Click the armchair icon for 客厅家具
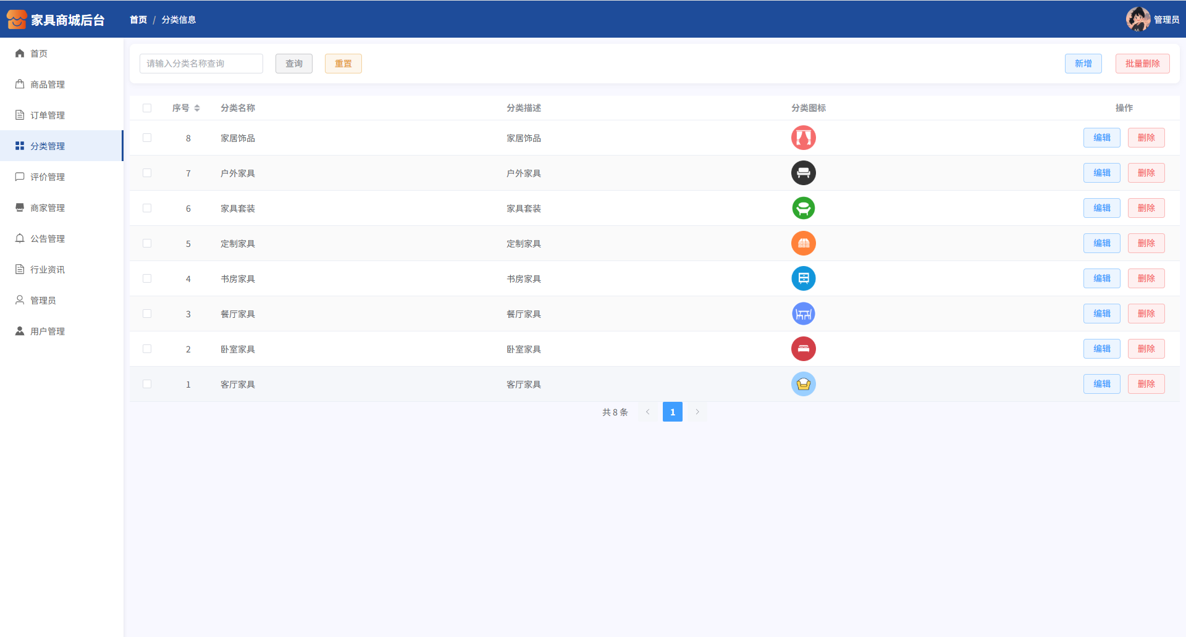This screenshot has width=1186, height=637. (803, 384)
